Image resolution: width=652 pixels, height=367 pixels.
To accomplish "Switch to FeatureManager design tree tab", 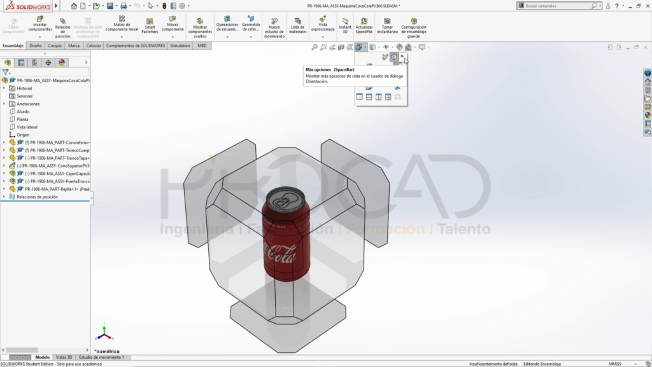I will point(8,63).
